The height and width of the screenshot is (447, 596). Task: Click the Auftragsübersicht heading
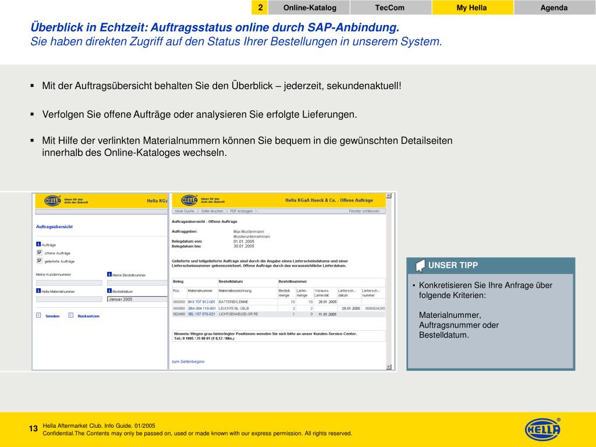click(54, 226)
